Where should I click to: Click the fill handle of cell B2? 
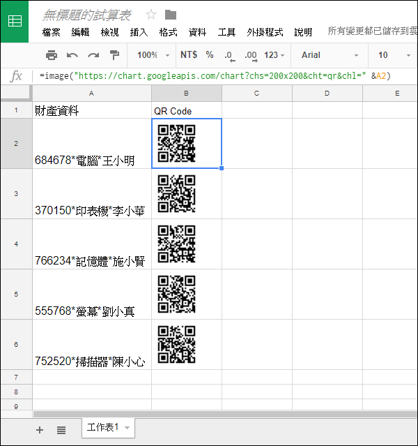(x=222, y=168)
